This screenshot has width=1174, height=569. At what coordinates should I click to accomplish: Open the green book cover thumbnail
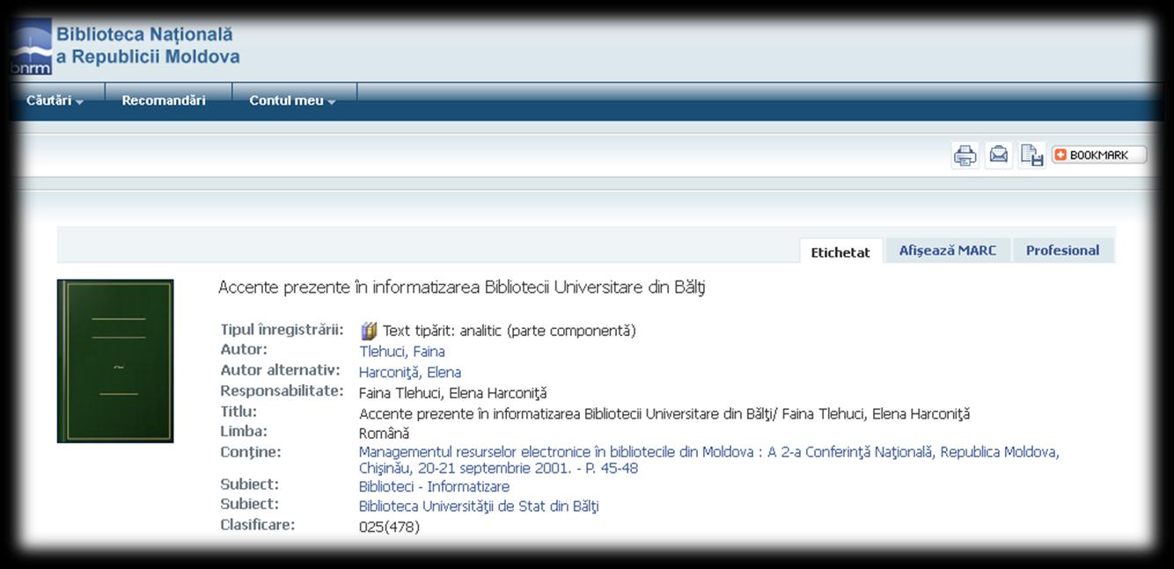tap(115, 361)
